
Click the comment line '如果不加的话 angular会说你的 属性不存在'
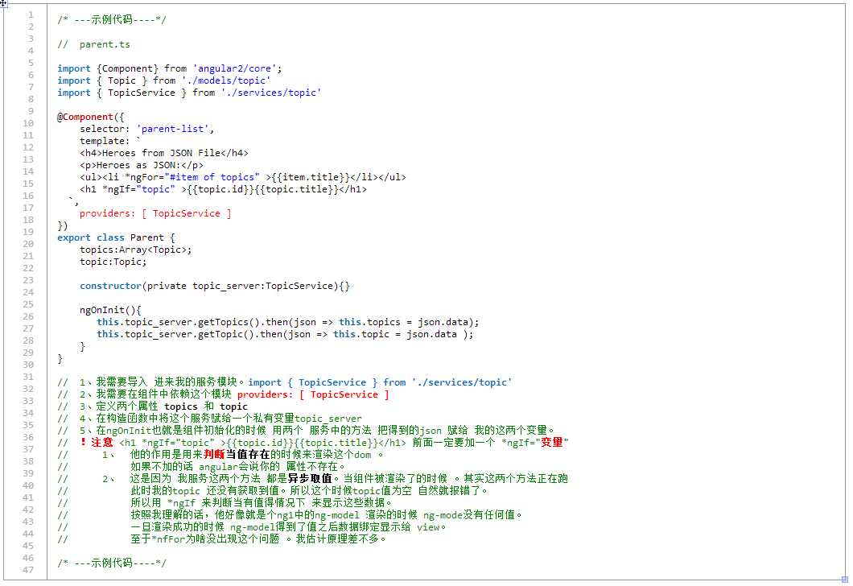coord(237,467)
